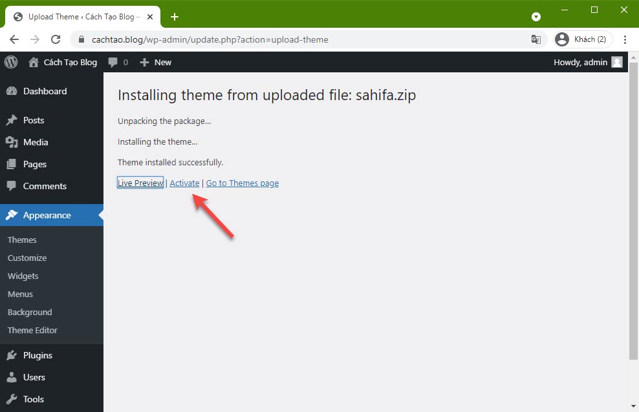The height and width of the screenshot is (412, 639).
Task: Open the Khách (2) profile button
Action: [x=583, y=39]
